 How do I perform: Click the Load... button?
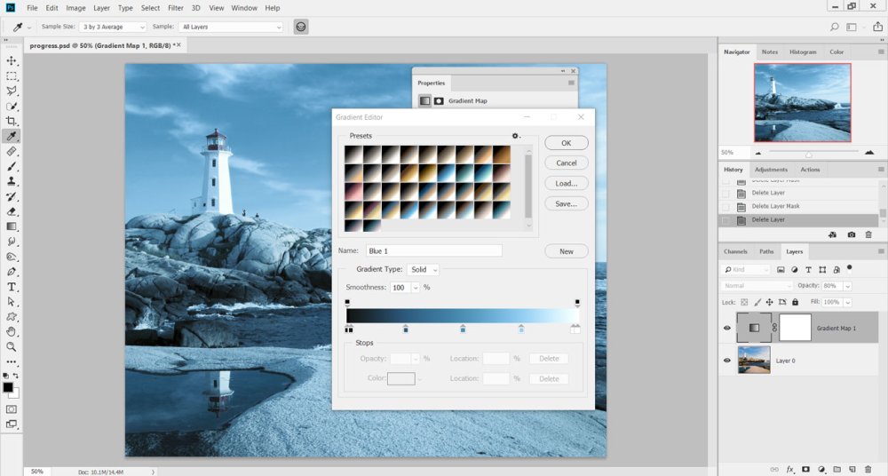pos(567,184)
